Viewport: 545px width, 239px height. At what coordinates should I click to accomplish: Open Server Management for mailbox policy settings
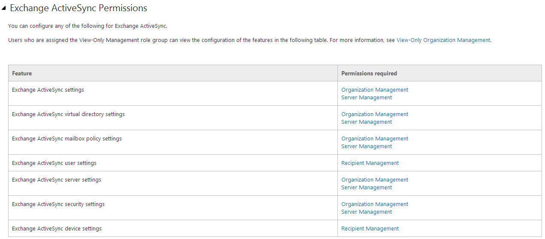point(367,146)
